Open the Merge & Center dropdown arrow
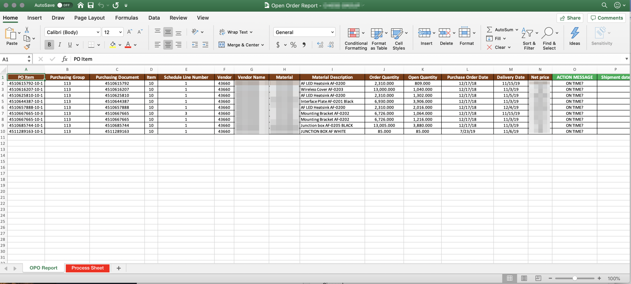Image resolution: width=631 pixels, height=284 pixels. (x=263, y=45)
